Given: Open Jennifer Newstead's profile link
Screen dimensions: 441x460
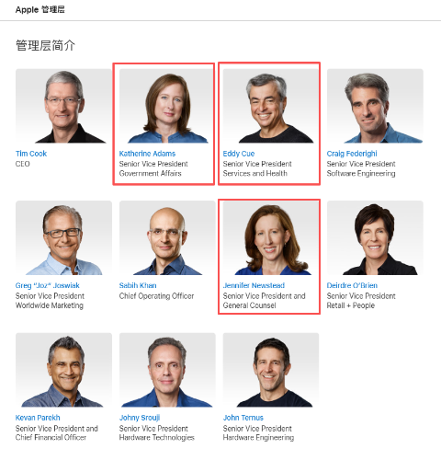Looking at the screenshot, I should pos(254,285).
